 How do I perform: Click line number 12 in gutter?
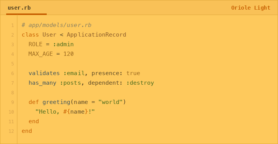point(11,131)
